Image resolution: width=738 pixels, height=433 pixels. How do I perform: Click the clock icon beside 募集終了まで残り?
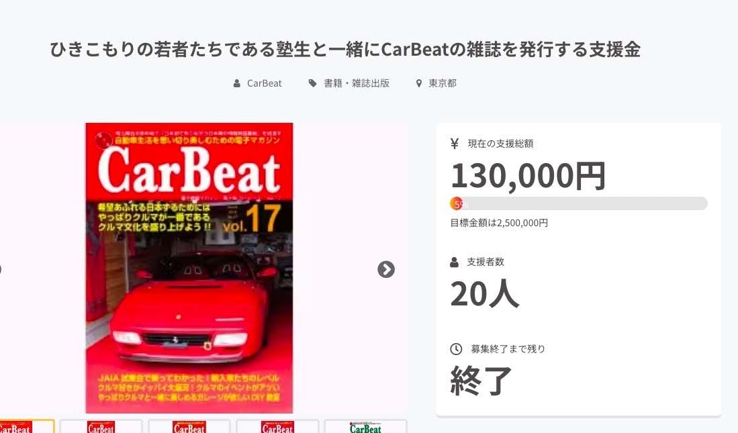(x=456, y=349)
